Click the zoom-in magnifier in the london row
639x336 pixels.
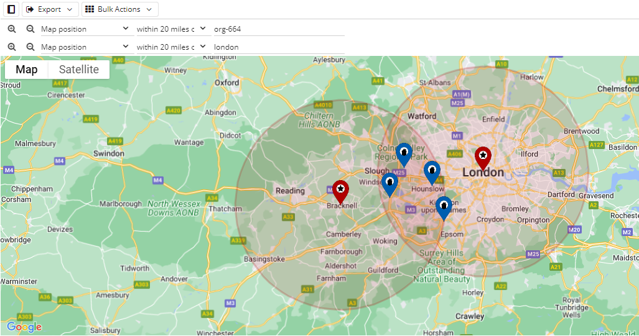[12, 47]
